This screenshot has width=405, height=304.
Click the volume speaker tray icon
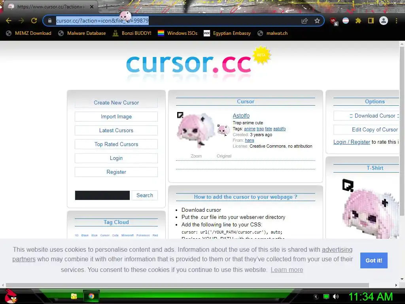point(335,296)
